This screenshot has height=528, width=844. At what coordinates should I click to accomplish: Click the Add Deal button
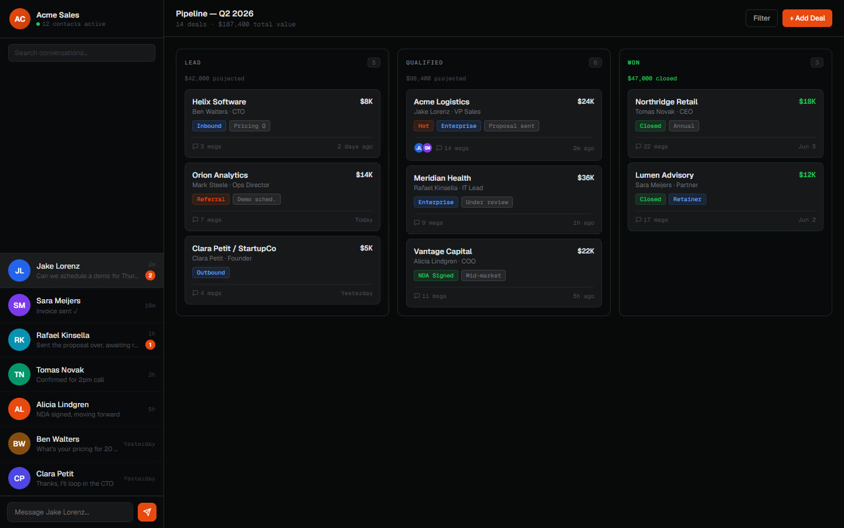click(x=807, y=18)
